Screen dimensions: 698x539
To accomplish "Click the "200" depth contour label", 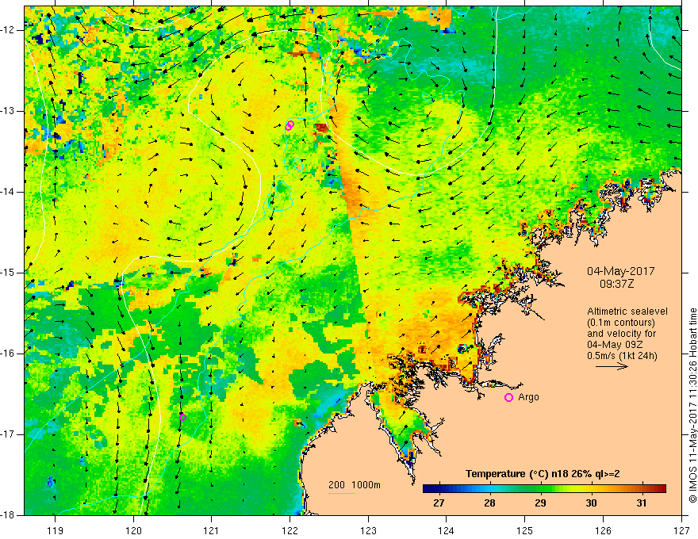I will (x=336, y=485).
